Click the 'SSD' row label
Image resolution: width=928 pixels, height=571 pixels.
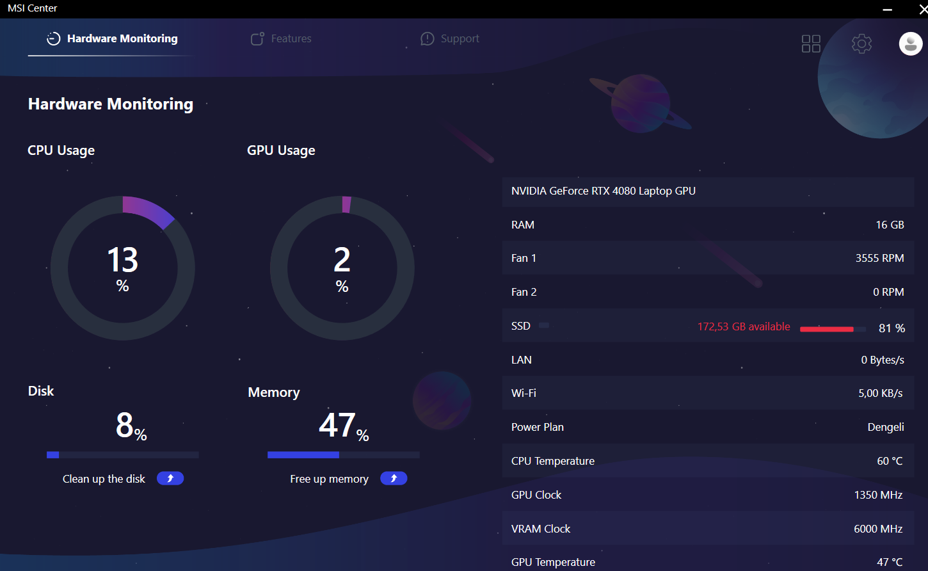point(521,326)
